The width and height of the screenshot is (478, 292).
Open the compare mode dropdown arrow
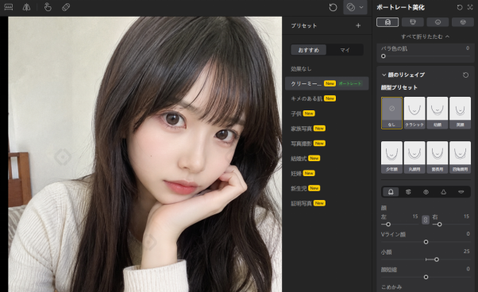click(x=361, y=7)
